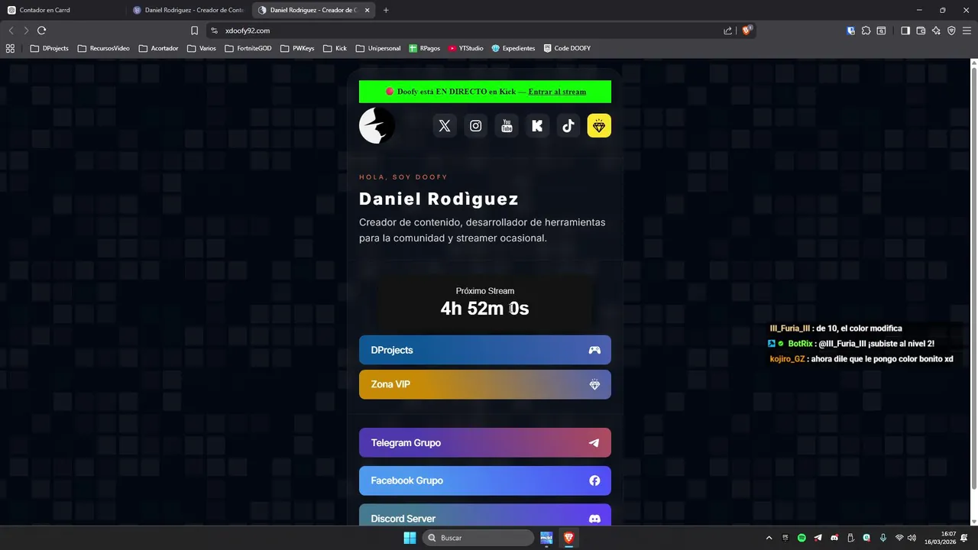
Task: Open the browser hamburger menu
Action: click(967, 31)
